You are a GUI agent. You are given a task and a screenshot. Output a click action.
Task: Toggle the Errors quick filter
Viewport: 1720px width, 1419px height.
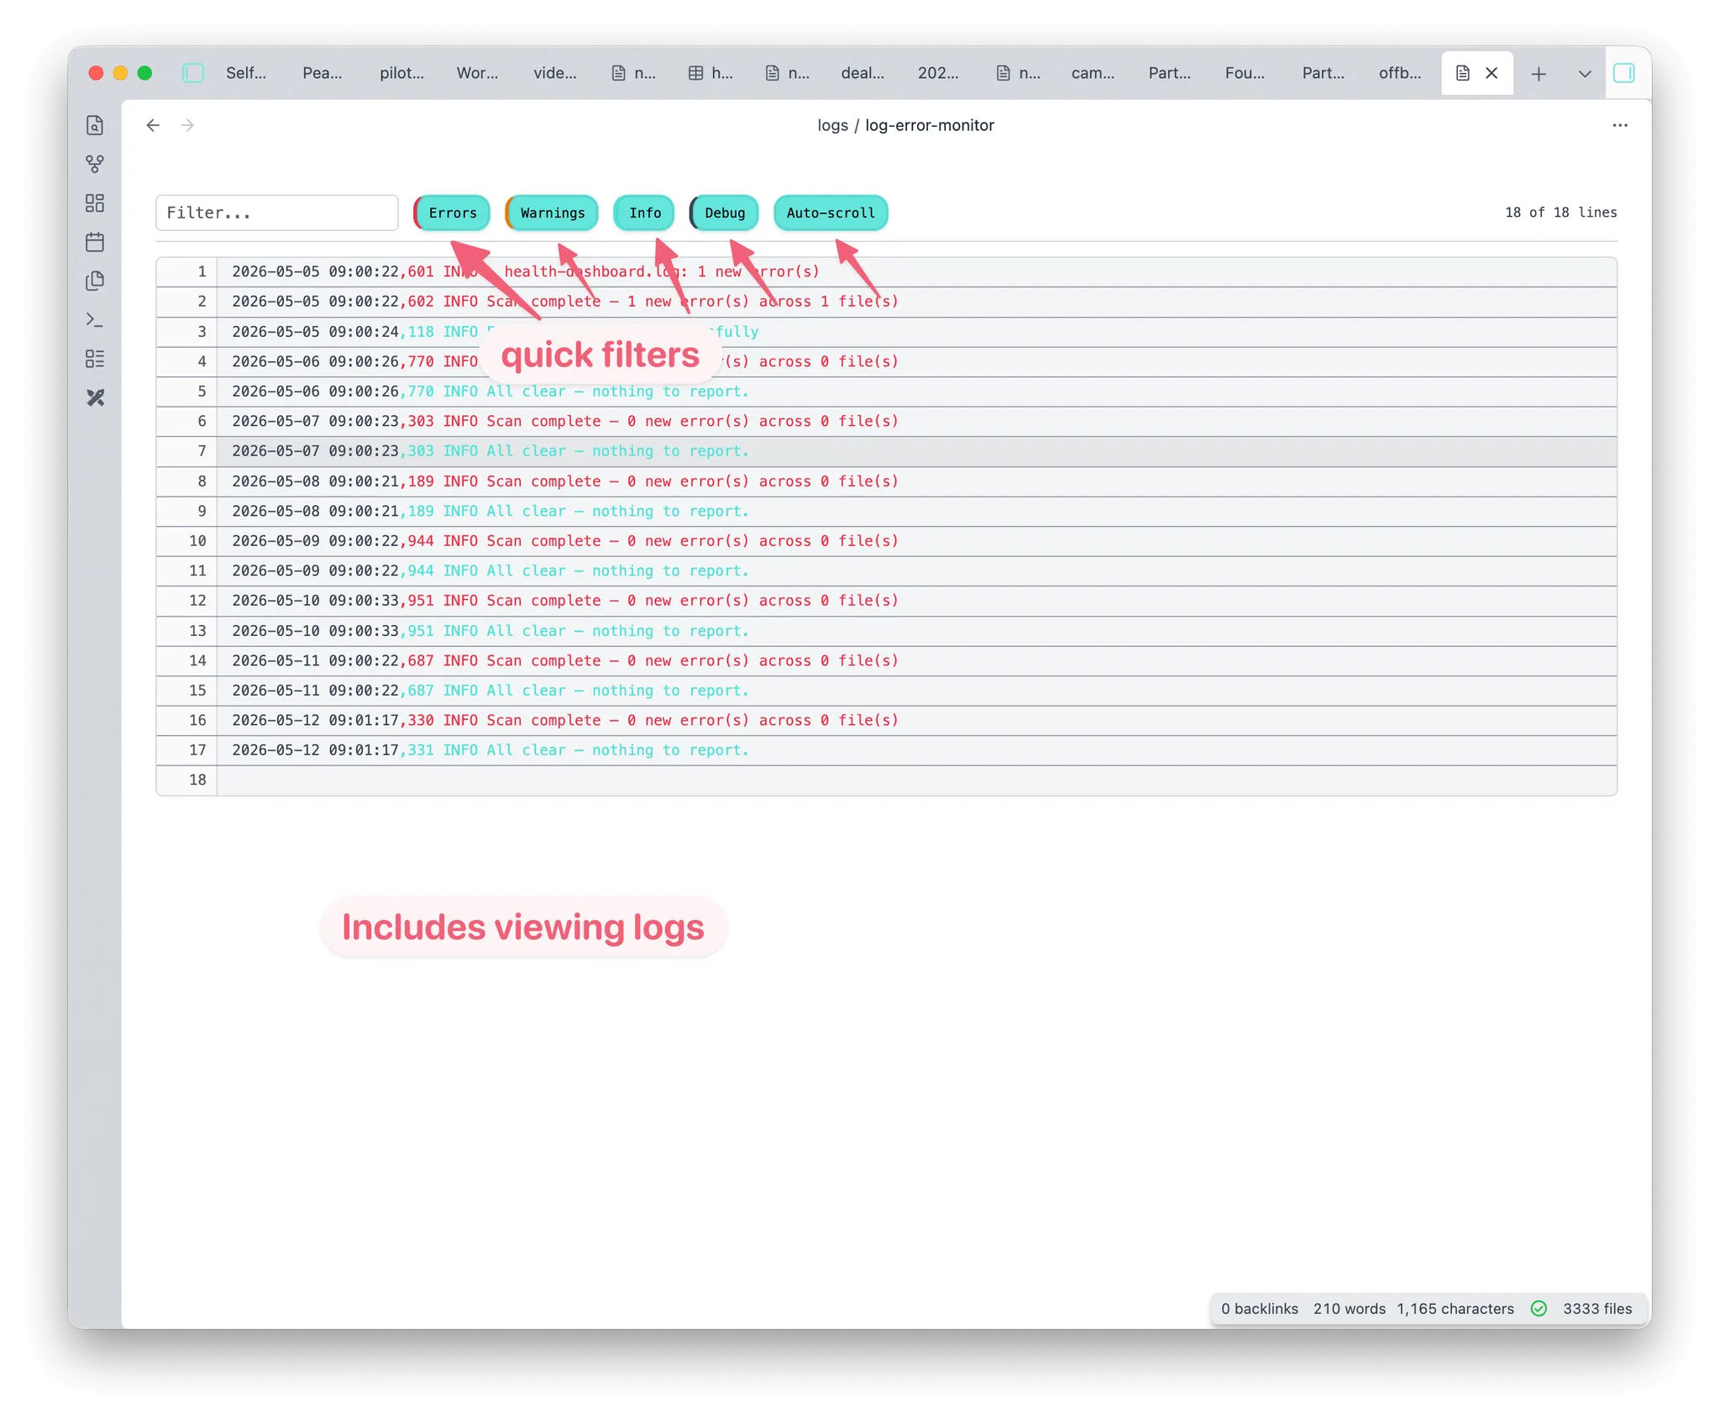(452, 213)
